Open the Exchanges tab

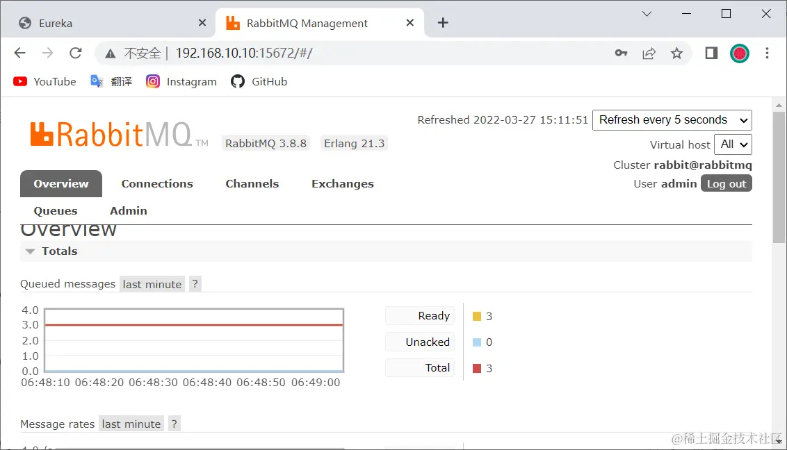point(343,184)
